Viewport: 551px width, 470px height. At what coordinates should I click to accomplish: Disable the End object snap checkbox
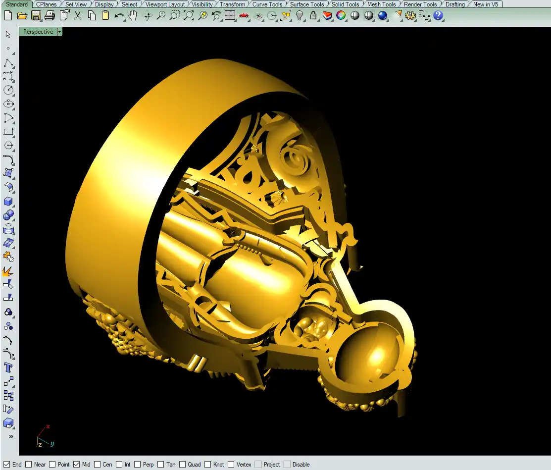tap(6, 465)
